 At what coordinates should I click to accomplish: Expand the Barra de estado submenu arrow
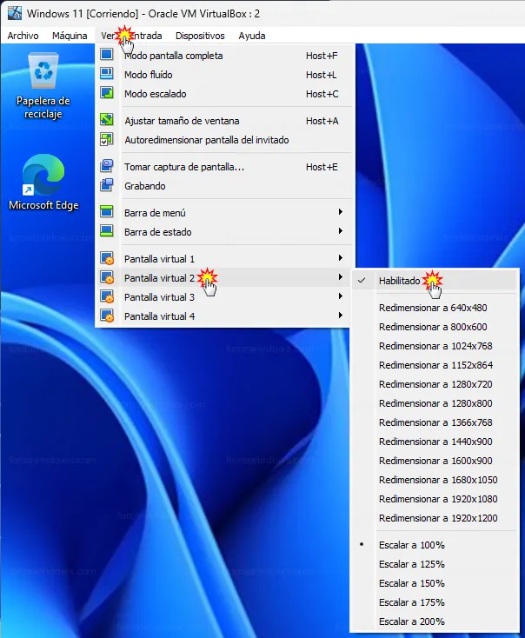point(340,231)
